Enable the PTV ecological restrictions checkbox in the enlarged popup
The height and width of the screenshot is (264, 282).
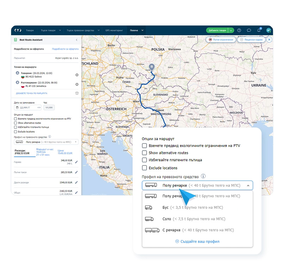tap(144, 146)
